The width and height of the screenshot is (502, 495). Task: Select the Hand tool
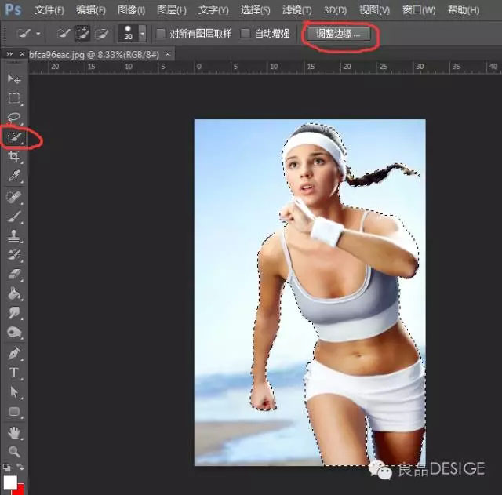point(14,432)
